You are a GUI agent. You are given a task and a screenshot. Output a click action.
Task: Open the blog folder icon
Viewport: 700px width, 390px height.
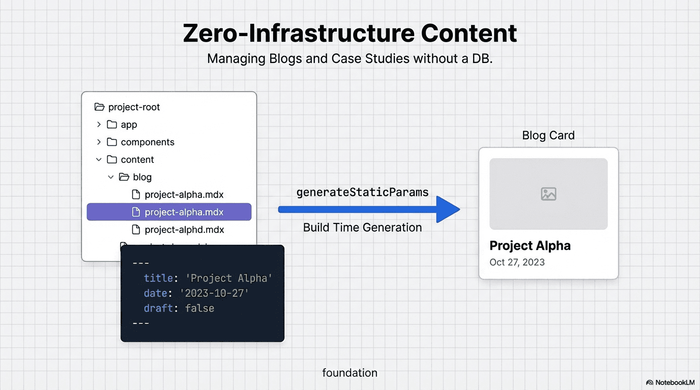(124, 177)
